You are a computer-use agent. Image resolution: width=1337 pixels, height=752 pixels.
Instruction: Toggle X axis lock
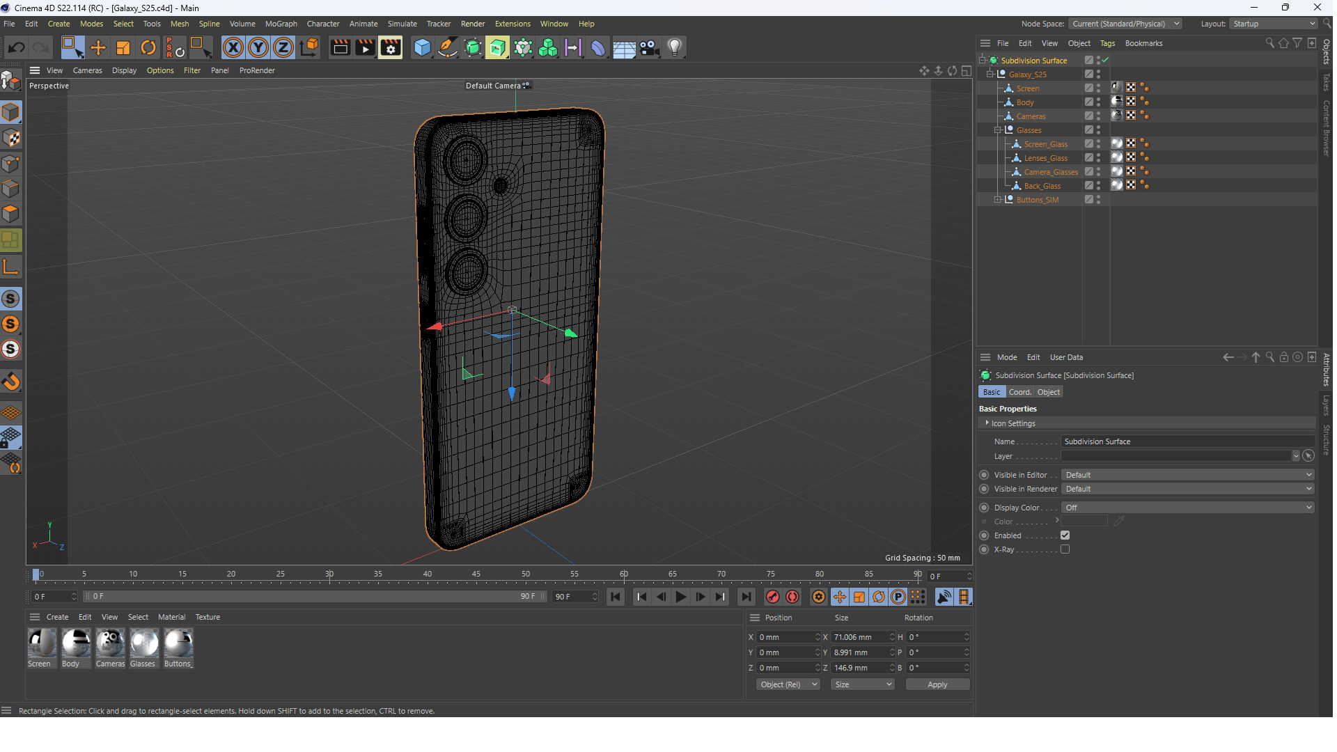(233, 47)
